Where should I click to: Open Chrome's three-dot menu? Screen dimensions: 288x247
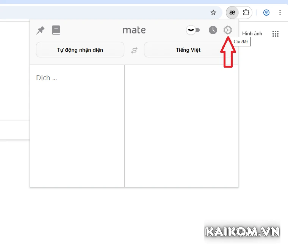pyautogui.click(x=280, y=13)
